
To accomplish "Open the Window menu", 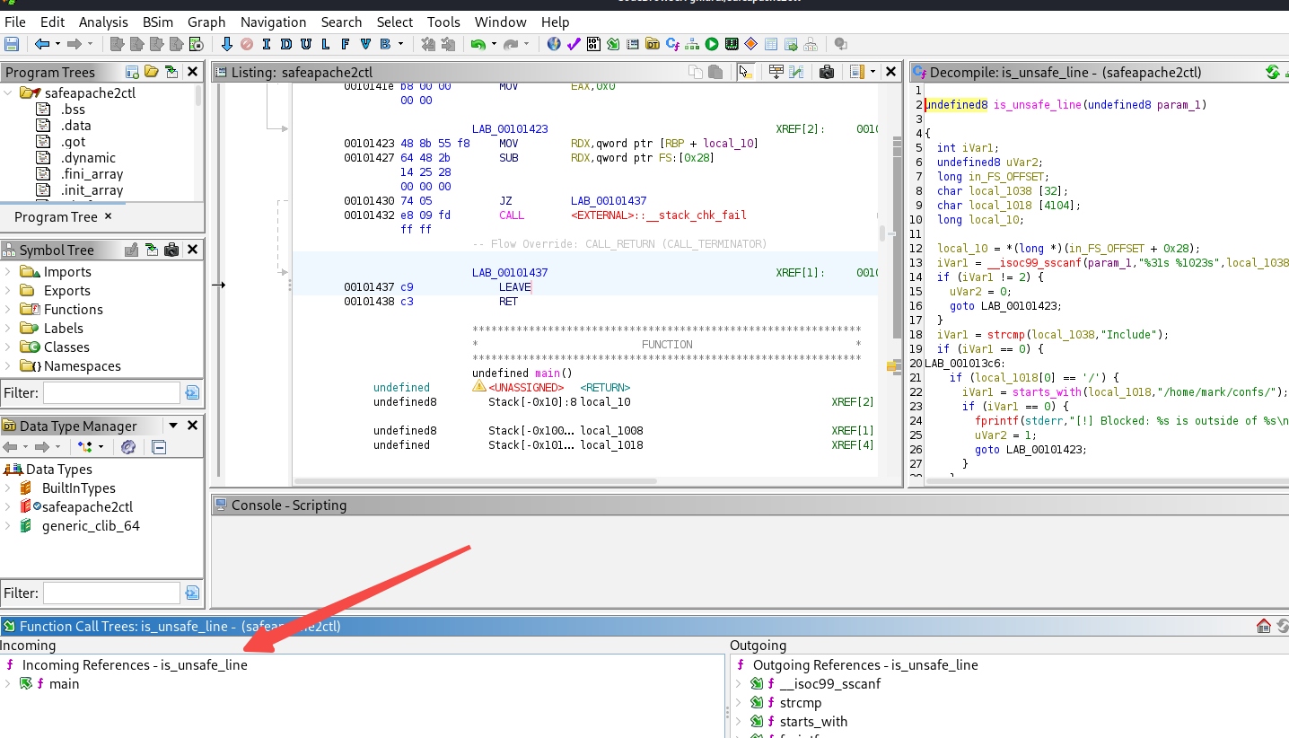I will click(x=501, y=22).
